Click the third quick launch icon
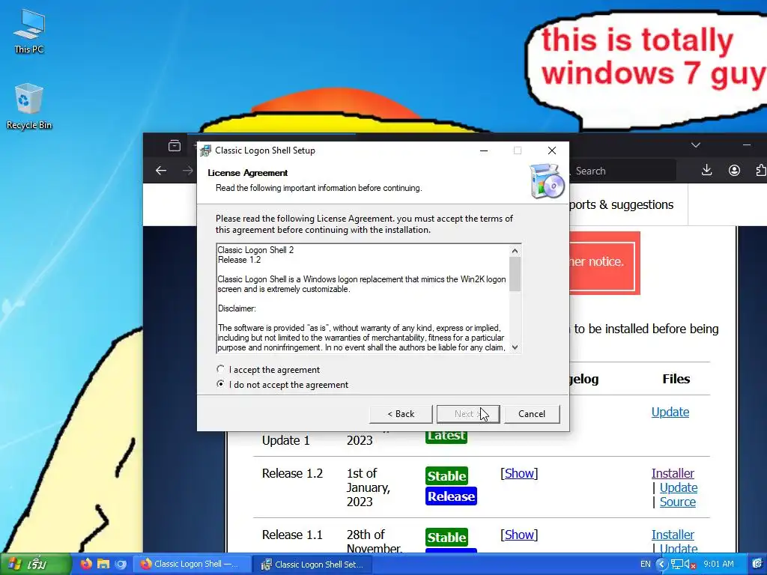The image size is (767, 575). (x=121, y=564)
